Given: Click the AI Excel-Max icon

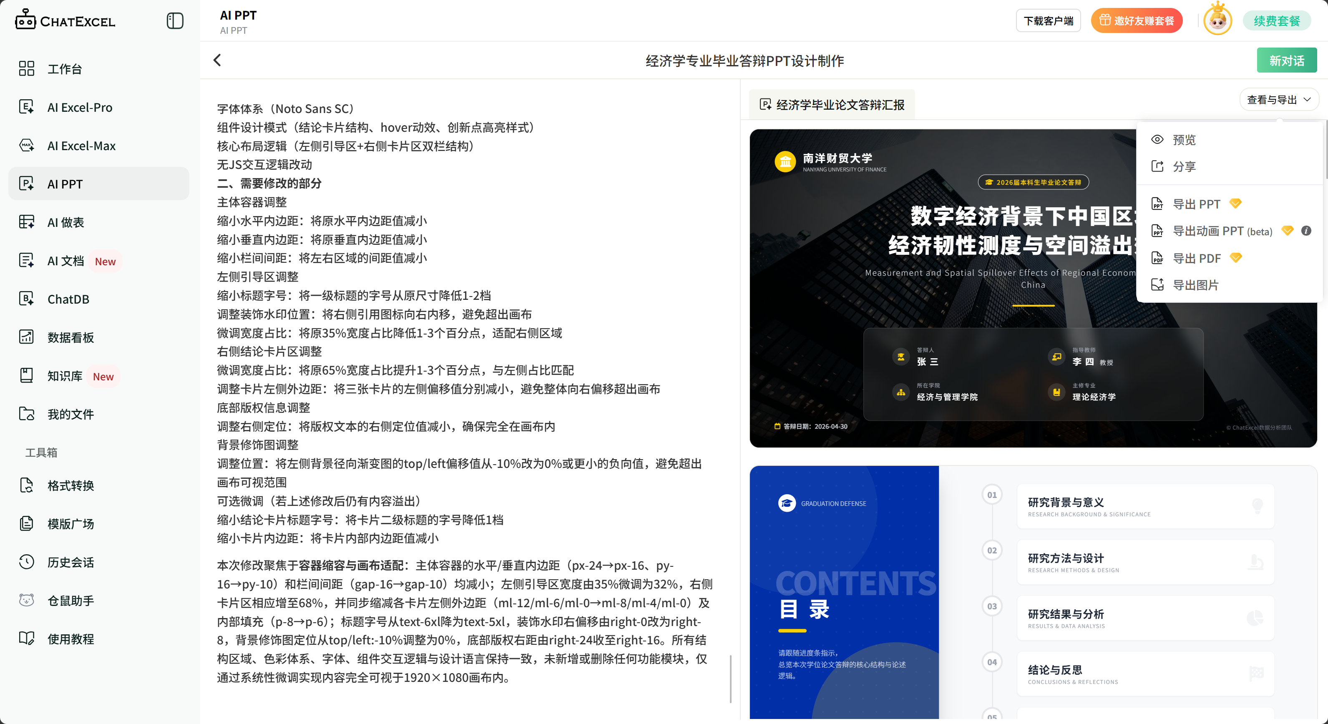Looking at the screenshot, I should tap(26, 145).
